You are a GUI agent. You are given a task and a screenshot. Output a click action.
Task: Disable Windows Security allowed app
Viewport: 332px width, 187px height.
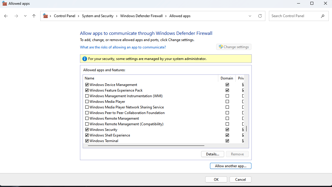87,129
